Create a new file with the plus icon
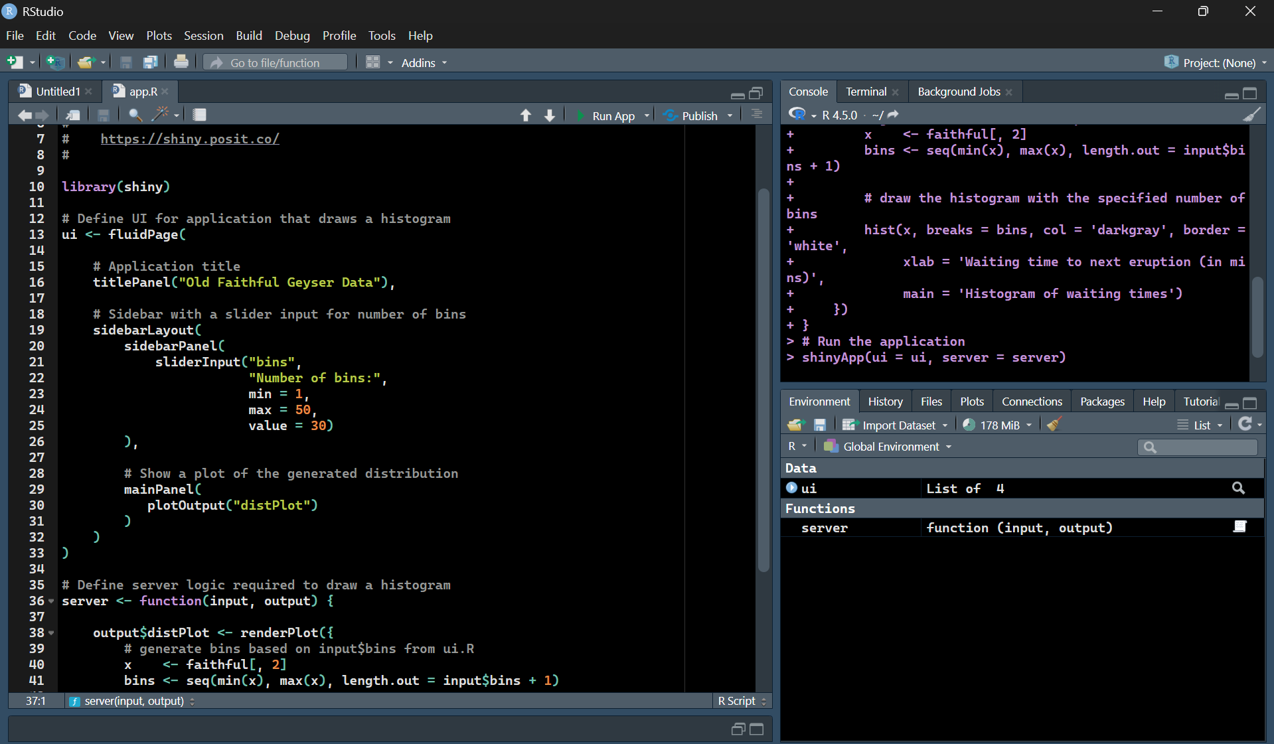Image resolution: width=1274 pixels, height=744 pixels. 15,62
